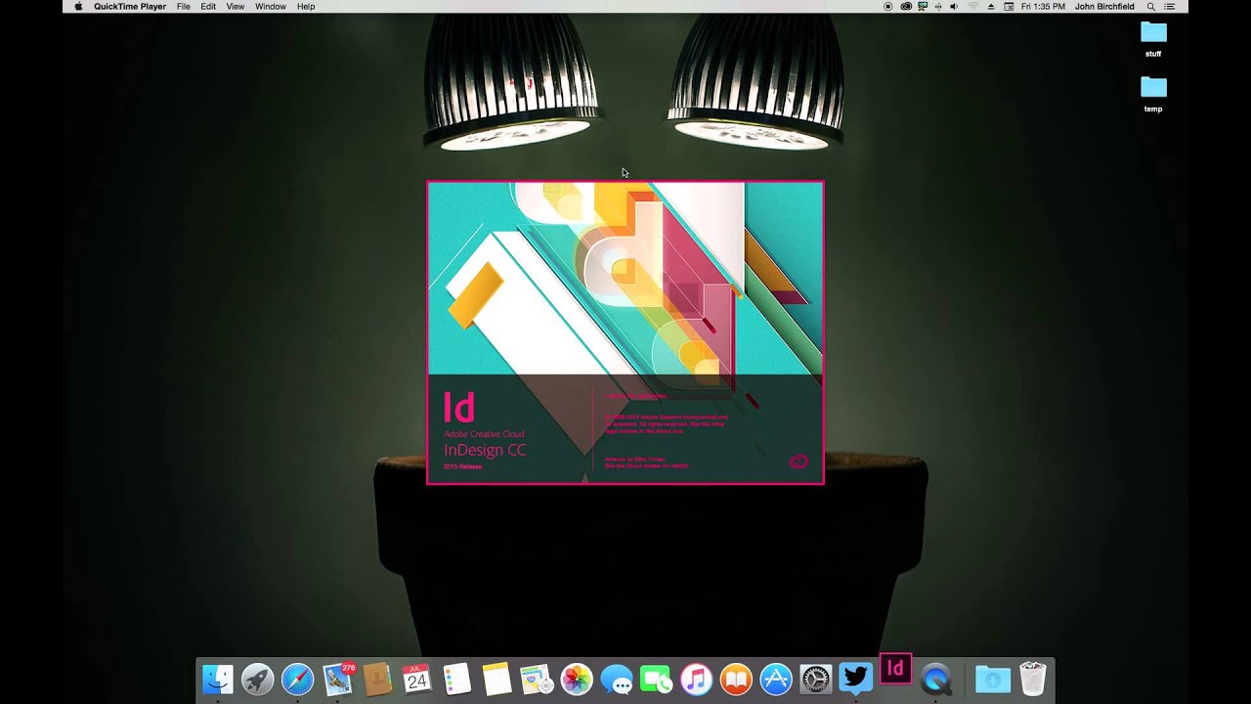The image size is (1251, 704).
Task: Open Contacts book icon in Dock
Action: 377,679
